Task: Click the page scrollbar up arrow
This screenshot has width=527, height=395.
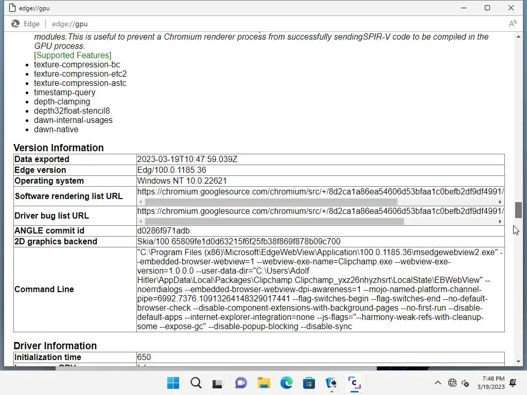Action: (x=518, y=37)
